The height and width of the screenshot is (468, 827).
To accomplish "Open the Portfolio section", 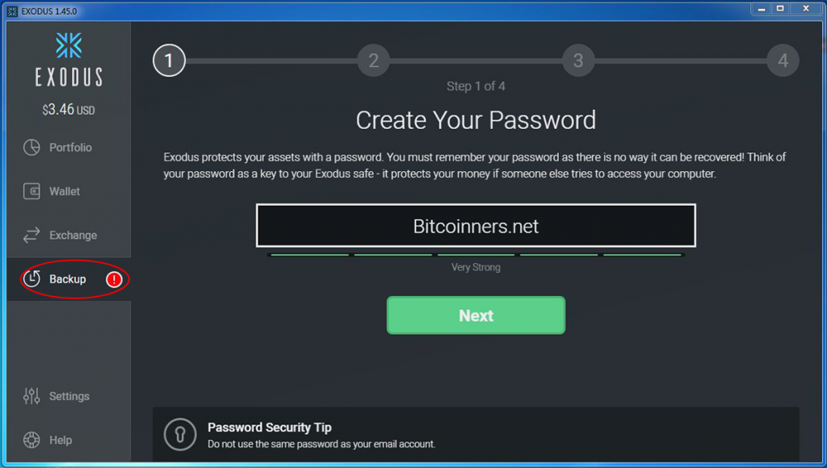I will pos(70,148).
